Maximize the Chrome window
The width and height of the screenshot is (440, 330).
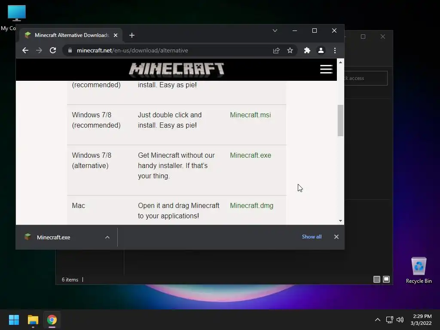[x=315, y=31]
